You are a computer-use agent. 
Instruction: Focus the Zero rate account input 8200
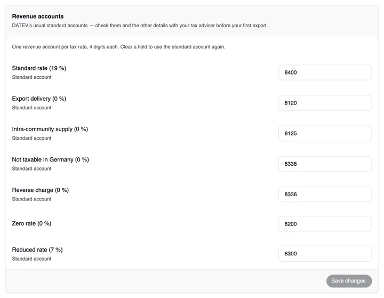click(x=325, y=224)
